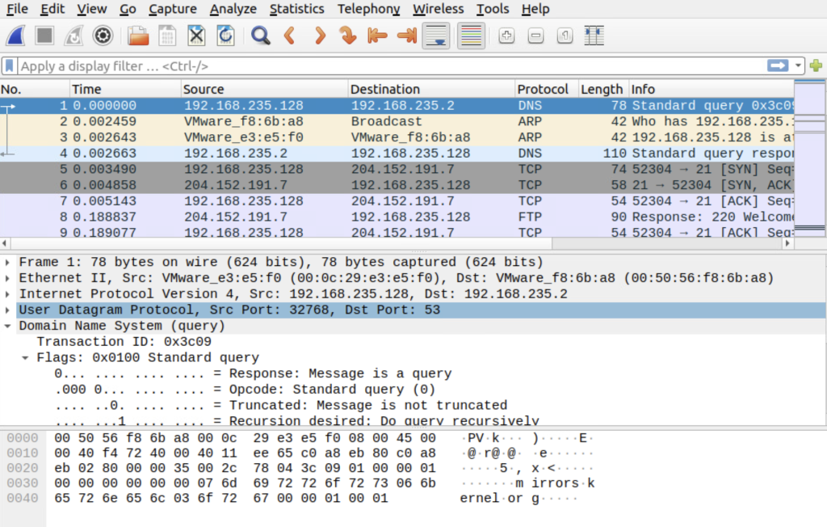Zoom out the main window text
The width and height of the screenshot is (827, 527).
[535, 36]
